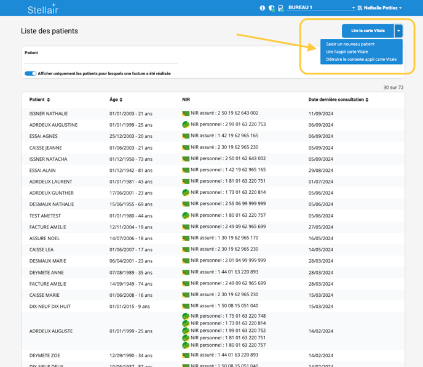Click round appli Vitale icon for ADRDEUX AUGUSTINE

pyautogui.click(x=186, y=124)
